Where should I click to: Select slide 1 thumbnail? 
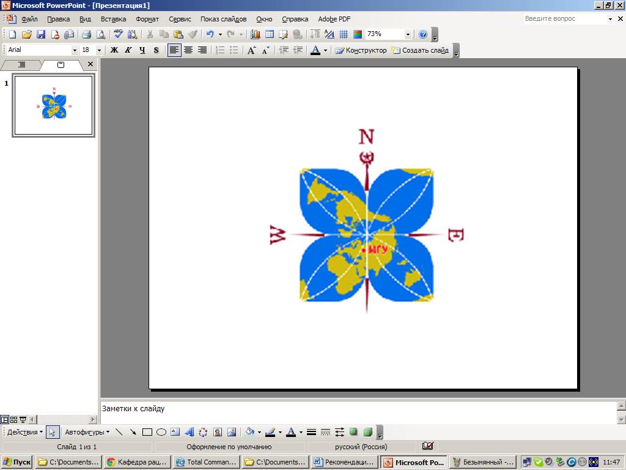54,105
